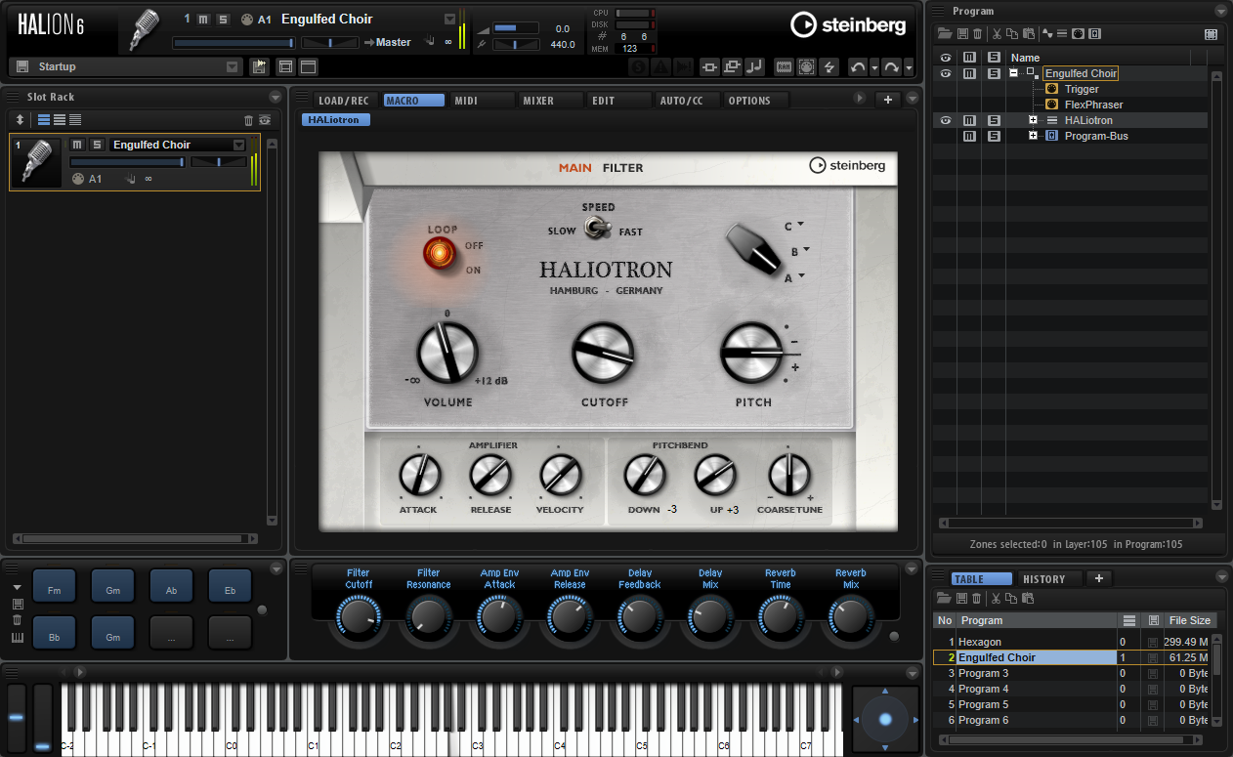Toggle the HALiotron layer visibility eye

pyautogui.click(x=945, y=120)
